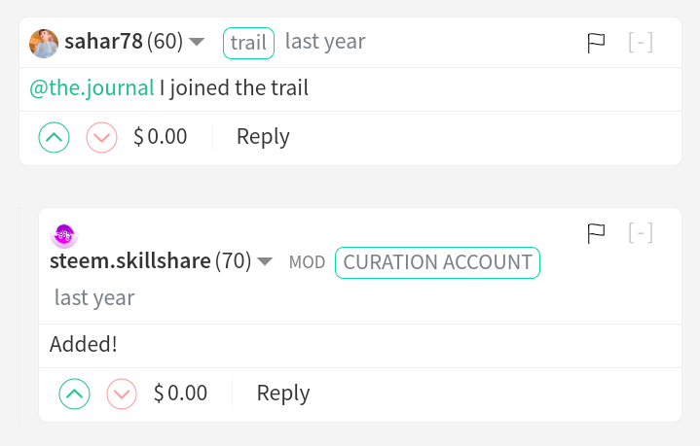Open last year timestamp on steem.skillshare reply
The height and width of the screenshot is (446, 700).
pos(94,297)
